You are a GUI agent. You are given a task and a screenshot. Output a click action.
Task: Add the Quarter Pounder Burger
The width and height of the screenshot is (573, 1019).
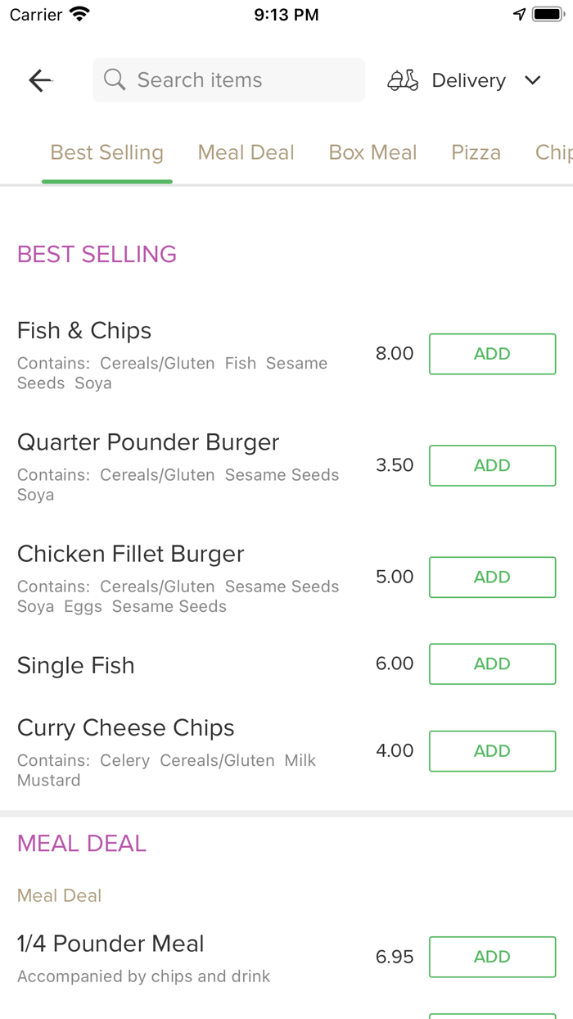tap(492, 465)
